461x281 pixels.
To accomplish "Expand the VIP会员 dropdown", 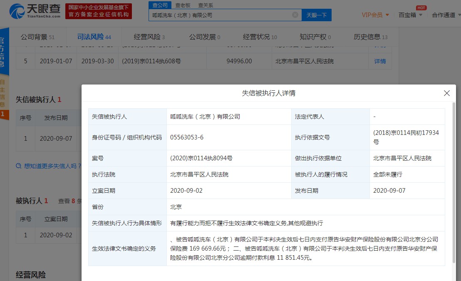I will pos(375,15).
